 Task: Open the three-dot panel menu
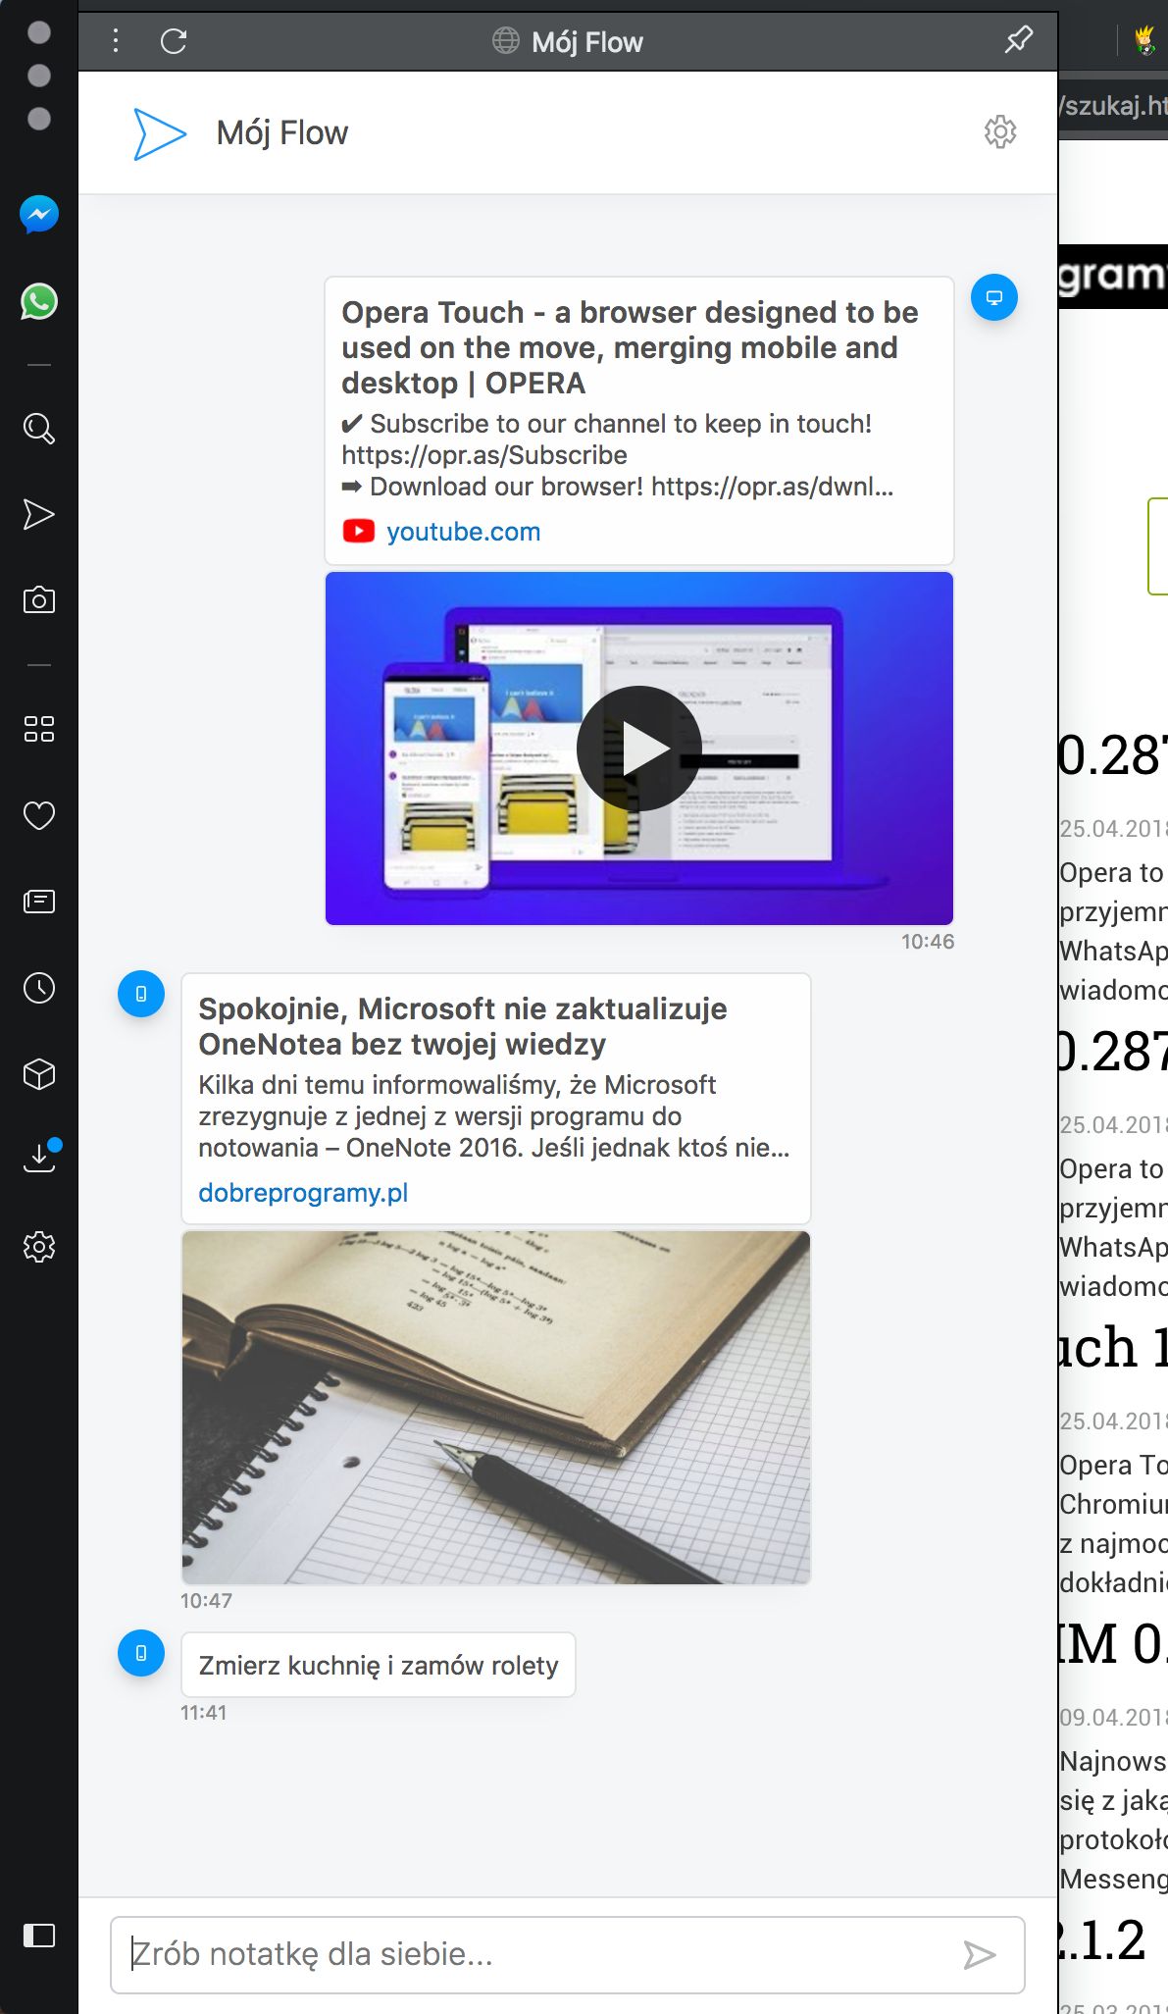click(x=116, y=41)
